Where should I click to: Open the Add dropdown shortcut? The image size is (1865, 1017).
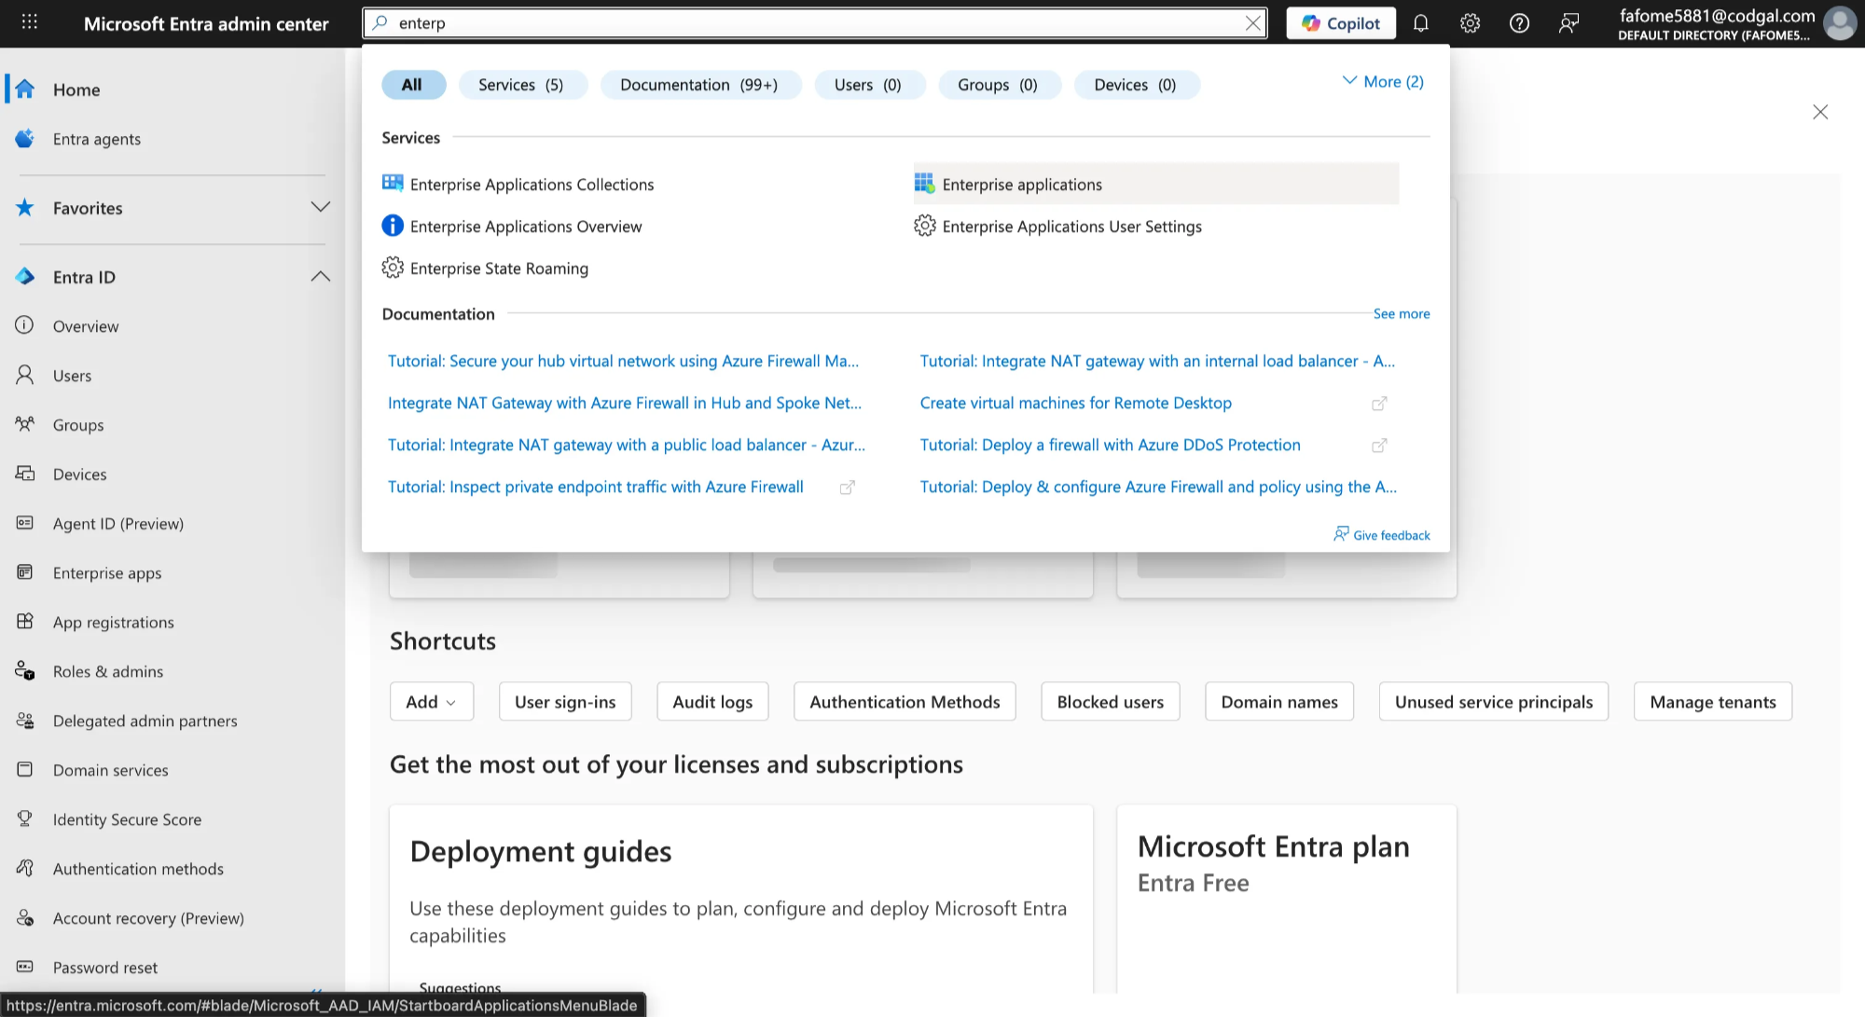[431, 701]
